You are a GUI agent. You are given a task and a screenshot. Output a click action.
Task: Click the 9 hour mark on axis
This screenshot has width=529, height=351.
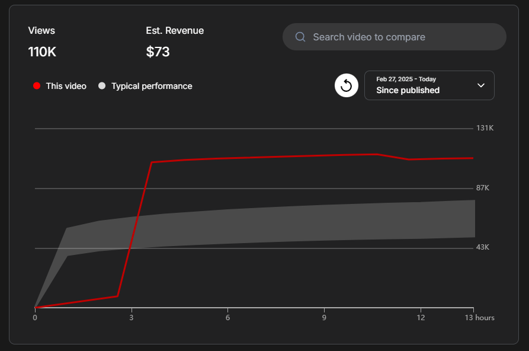pos(324,318)
